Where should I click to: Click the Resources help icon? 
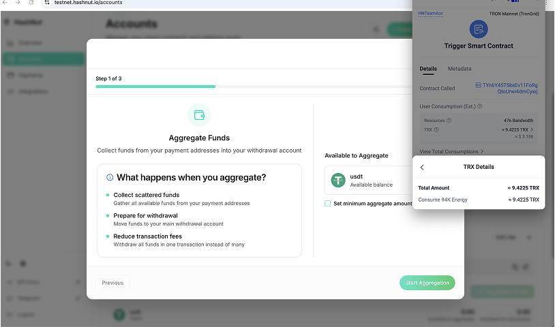449,120
